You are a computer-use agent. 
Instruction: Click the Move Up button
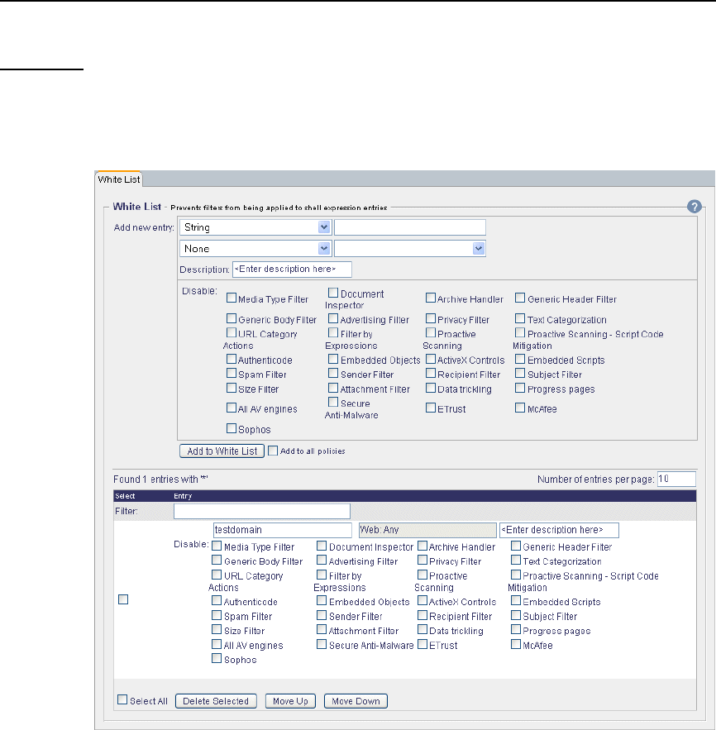click(290, 701)
